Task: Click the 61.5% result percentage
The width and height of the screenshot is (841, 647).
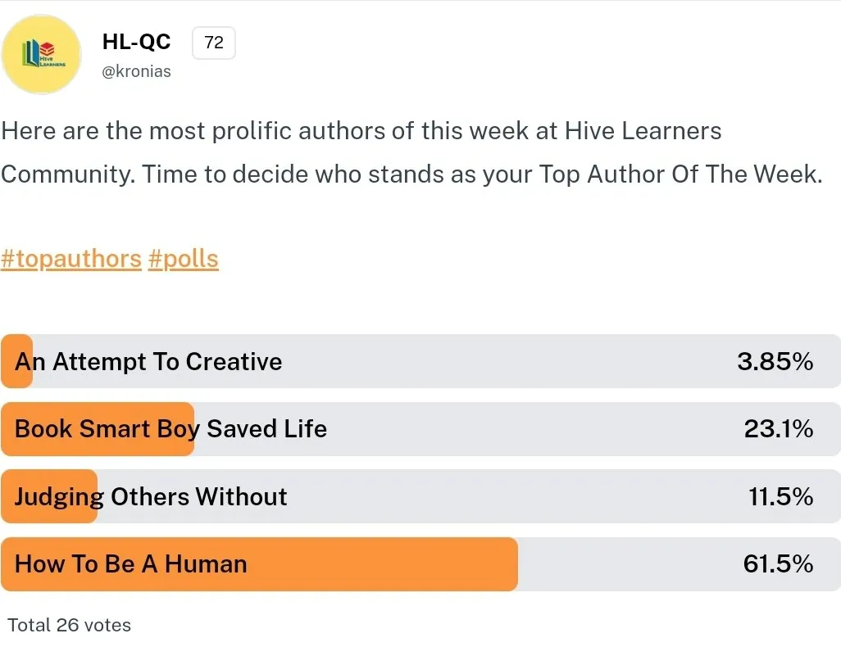Action: pyautogui.click(x=778, y=564)
